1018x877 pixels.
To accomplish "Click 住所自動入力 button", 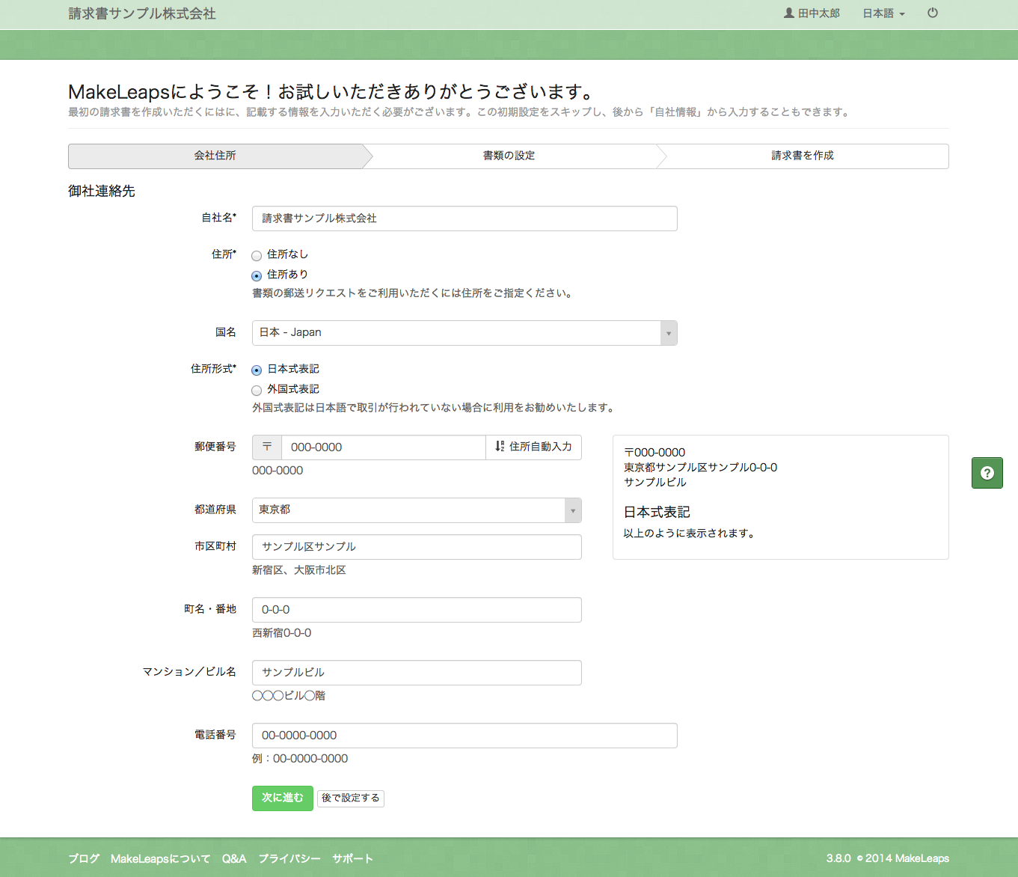I will (x=533, y=447).
